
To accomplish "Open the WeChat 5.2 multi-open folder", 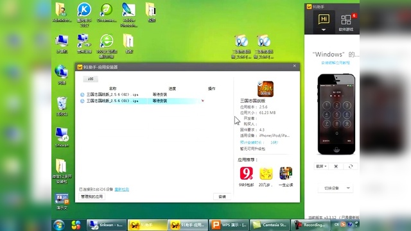I will 62,171.
